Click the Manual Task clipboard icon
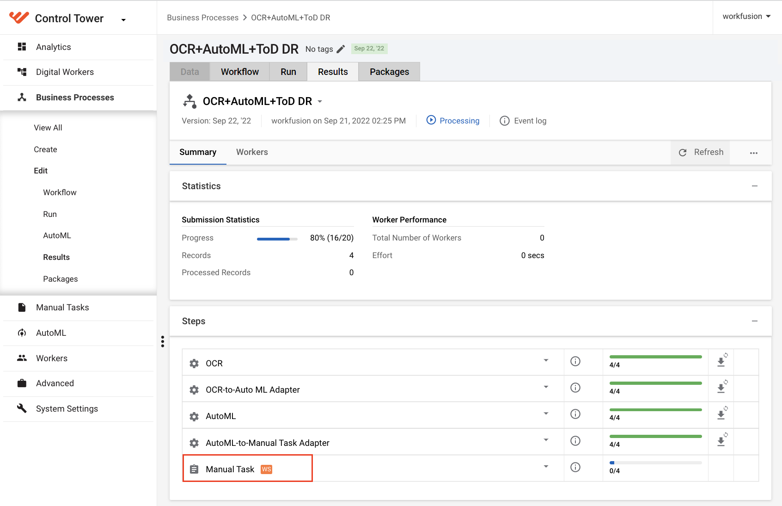The image size is (782, 506). [x=194, y=469]
